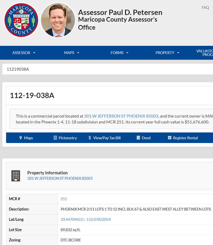The width and height of the screenshot is (213, 245).
Task: Click the Deed document icon
Action: (x=138, y=138)
